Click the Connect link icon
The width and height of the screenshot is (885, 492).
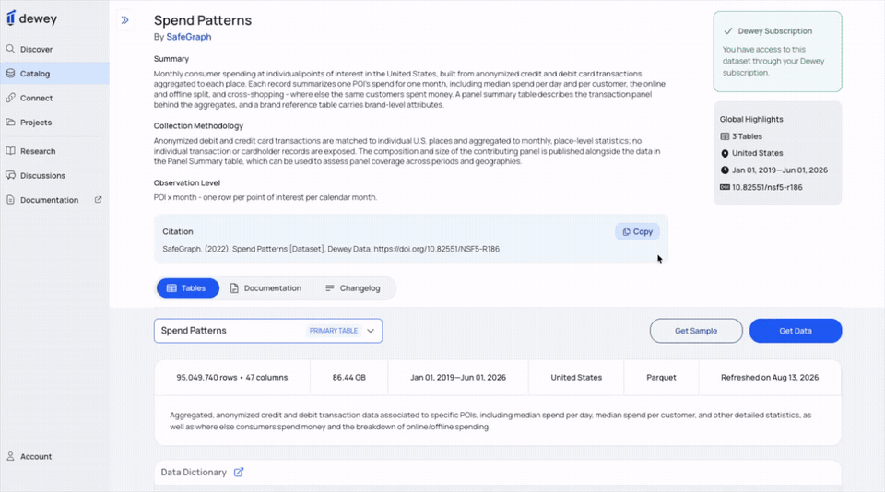point(10,98)
